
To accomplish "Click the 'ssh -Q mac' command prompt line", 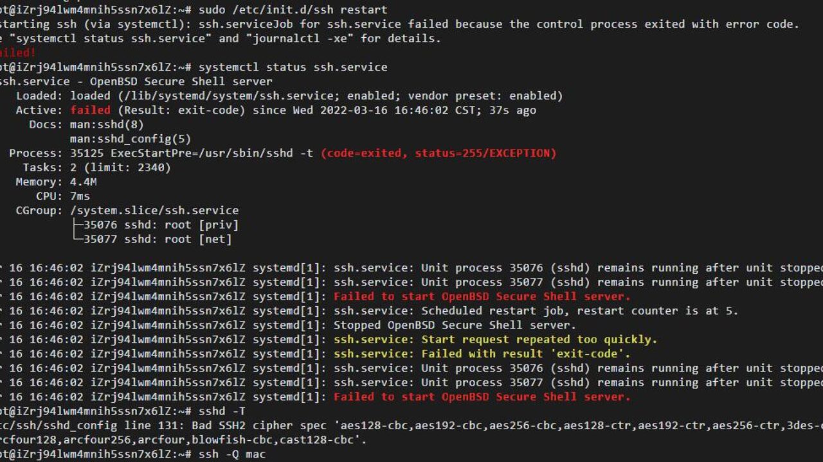I will 133,454.
